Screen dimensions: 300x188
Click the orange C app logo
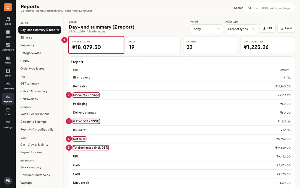(8, 7)
